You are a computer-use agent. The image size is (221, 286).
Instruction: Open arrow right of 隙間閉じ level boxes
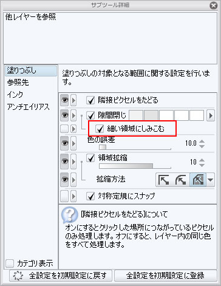pos(211,115)
